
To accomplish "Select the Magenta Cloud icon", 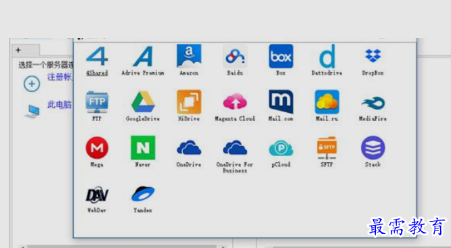I will click(x=235, y=101).
